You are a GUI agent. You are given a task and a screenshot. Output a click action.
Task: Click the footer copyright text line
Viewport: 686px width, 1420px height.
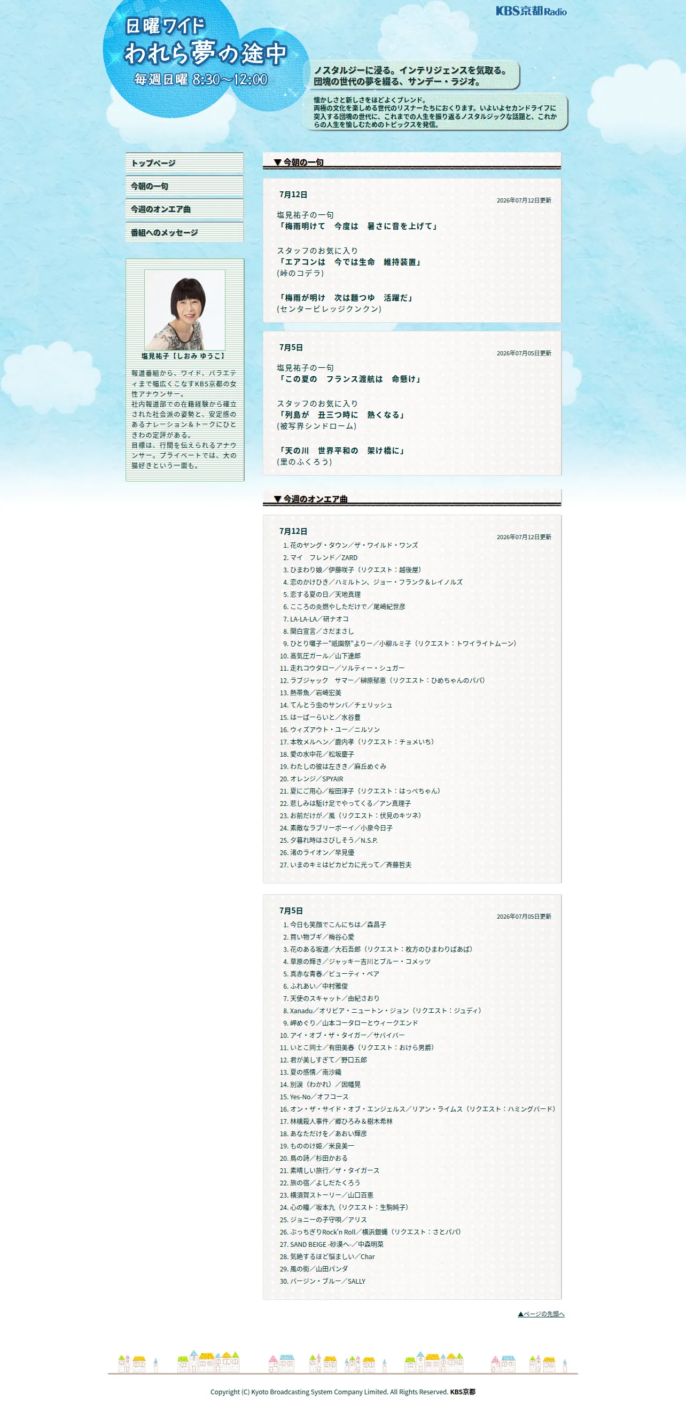pyautogui.click(x=342, y=1392)
